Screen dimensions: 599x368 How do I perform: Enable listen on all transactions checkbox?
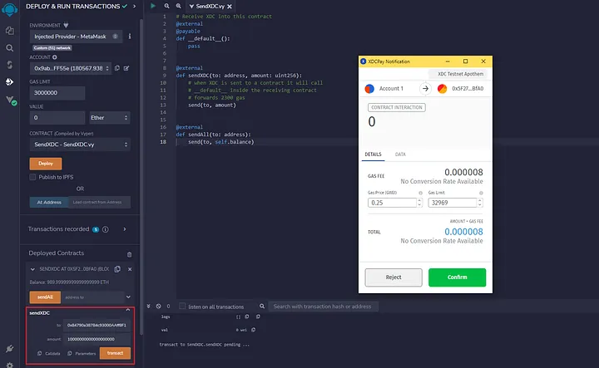click(182, 307)
